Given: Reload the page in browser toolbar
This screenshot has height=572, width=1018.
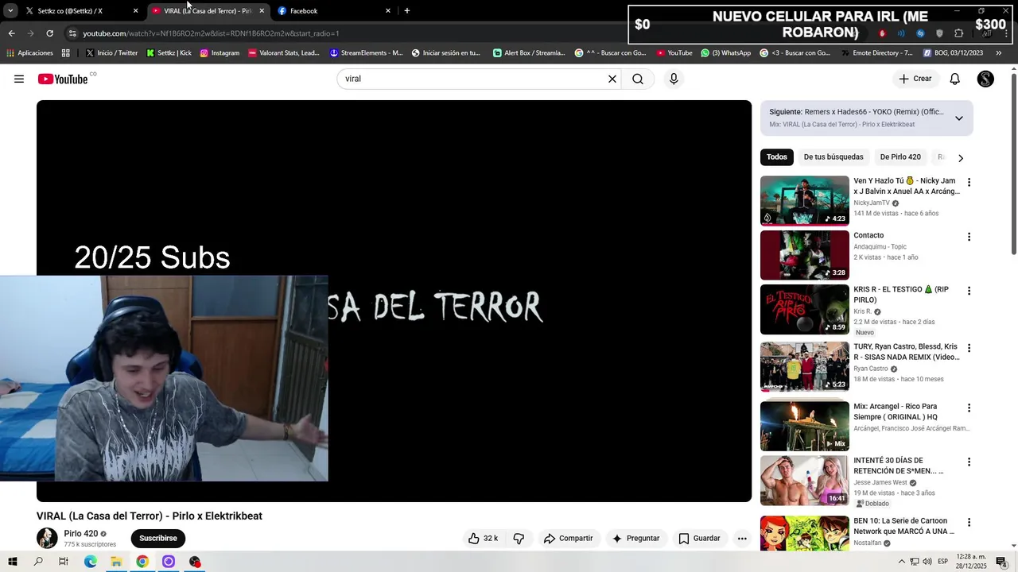Looking at the screenshot, I should pos(49,33).
